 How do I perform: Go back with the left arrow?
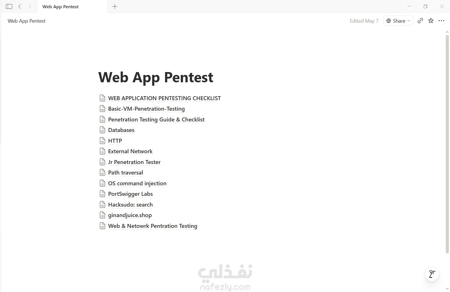(x=20, y=7)
